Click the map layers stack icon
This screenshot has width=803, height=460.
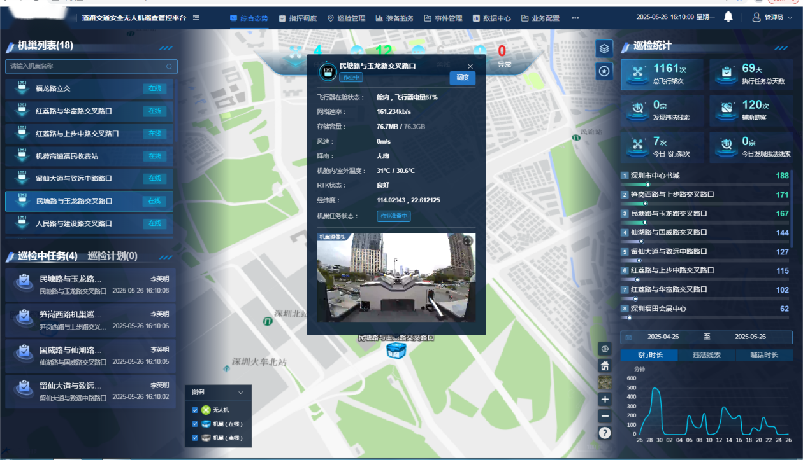(x=604, y=48)
